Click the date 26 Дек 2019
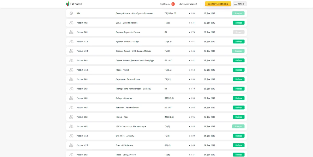Viewport: 313px width, 157px height. [x=209, y=13]
